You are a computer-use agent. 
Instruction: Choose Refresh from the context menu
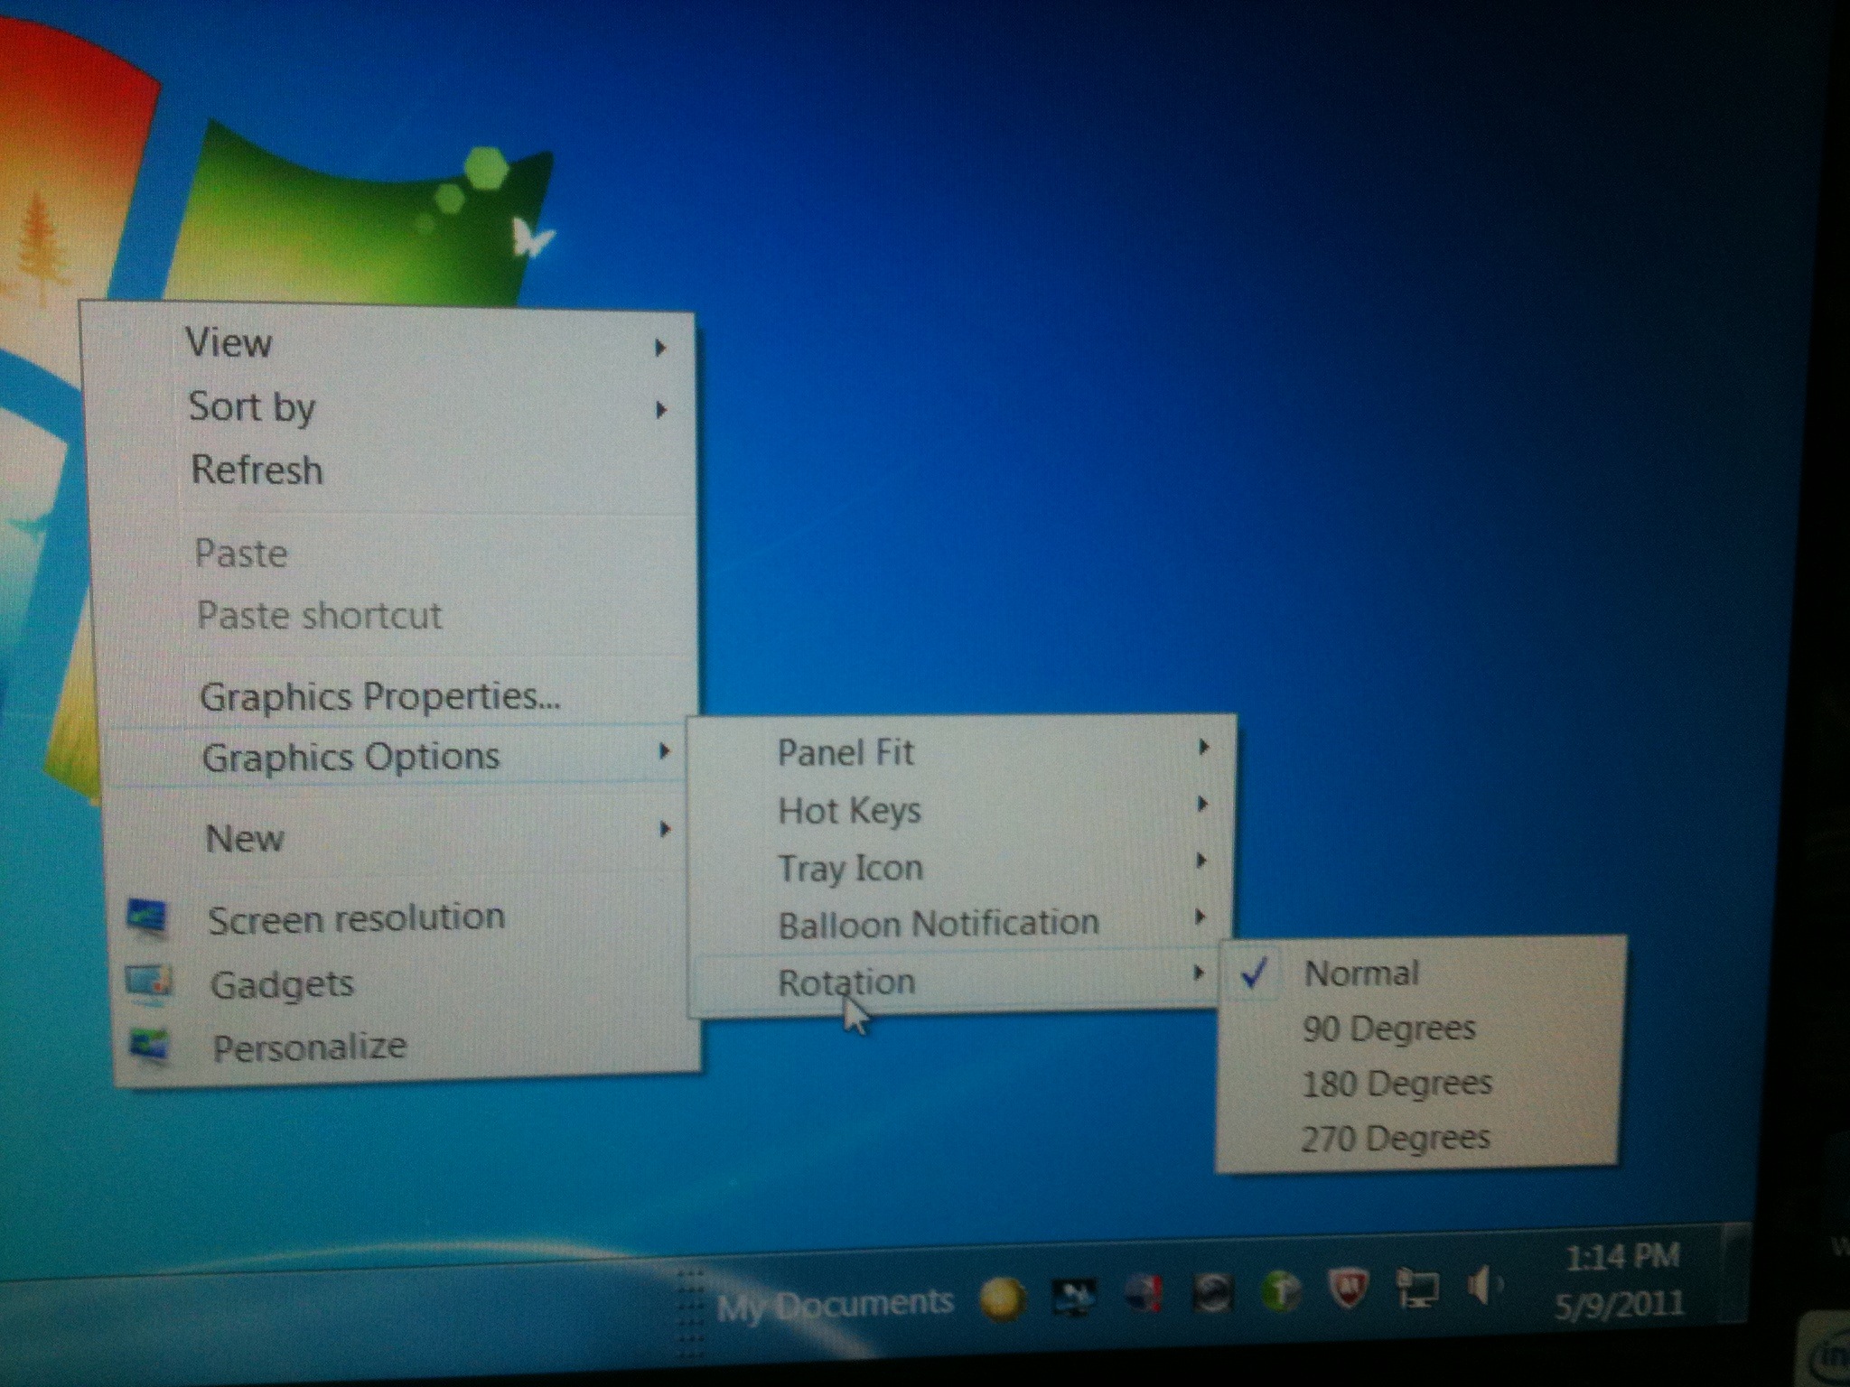(257, 470)
